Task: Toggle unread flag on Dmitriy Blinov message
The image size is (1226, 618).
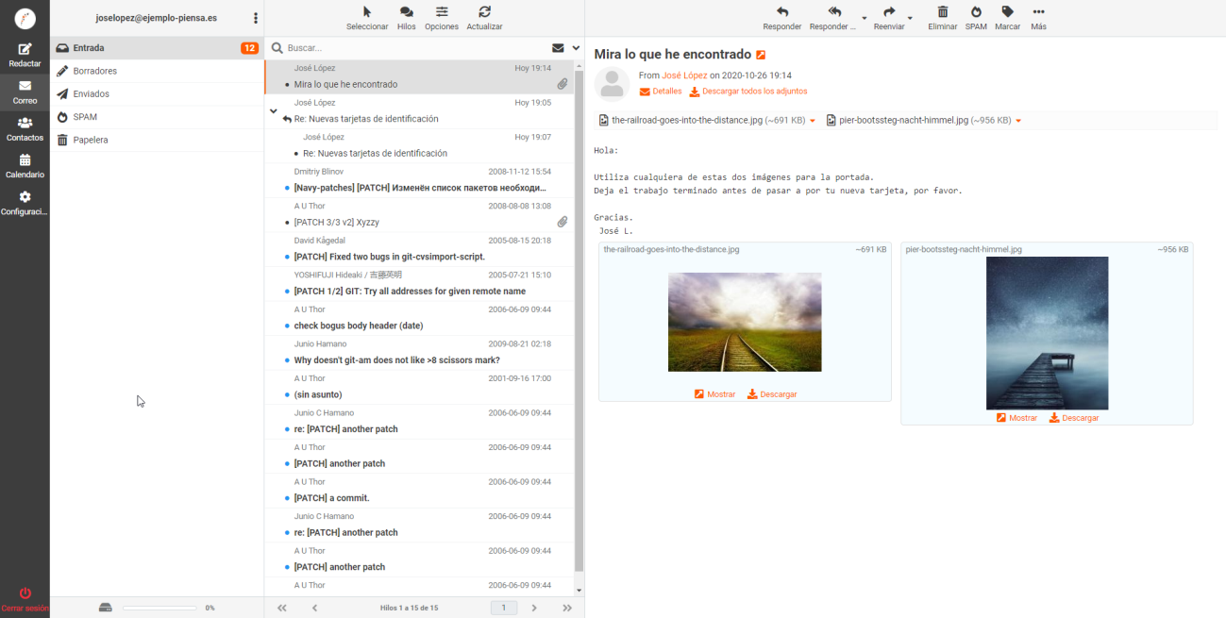Action: 287,189
